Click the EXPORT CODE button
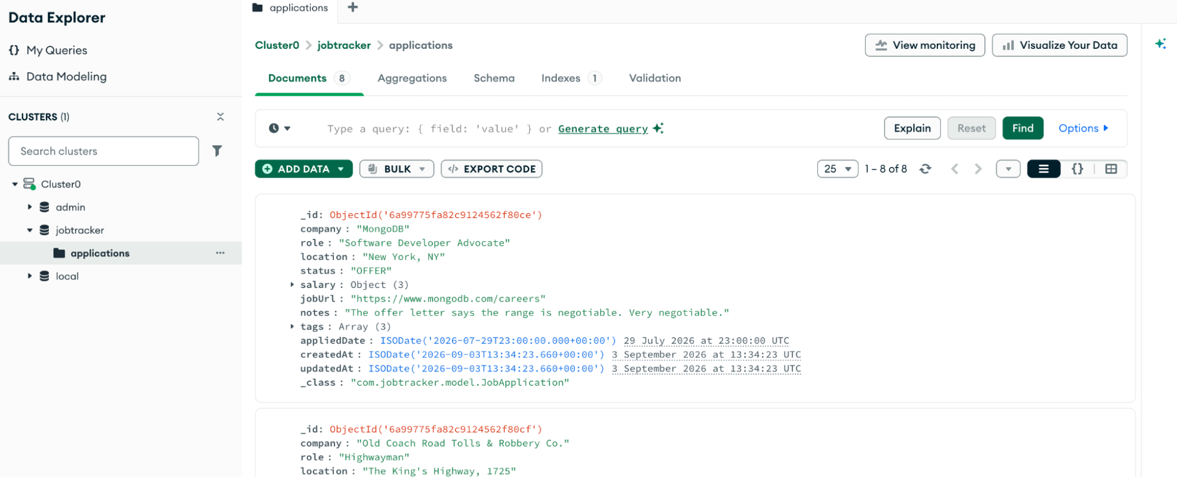This screenshot has height=478, width=1177. 492,169
